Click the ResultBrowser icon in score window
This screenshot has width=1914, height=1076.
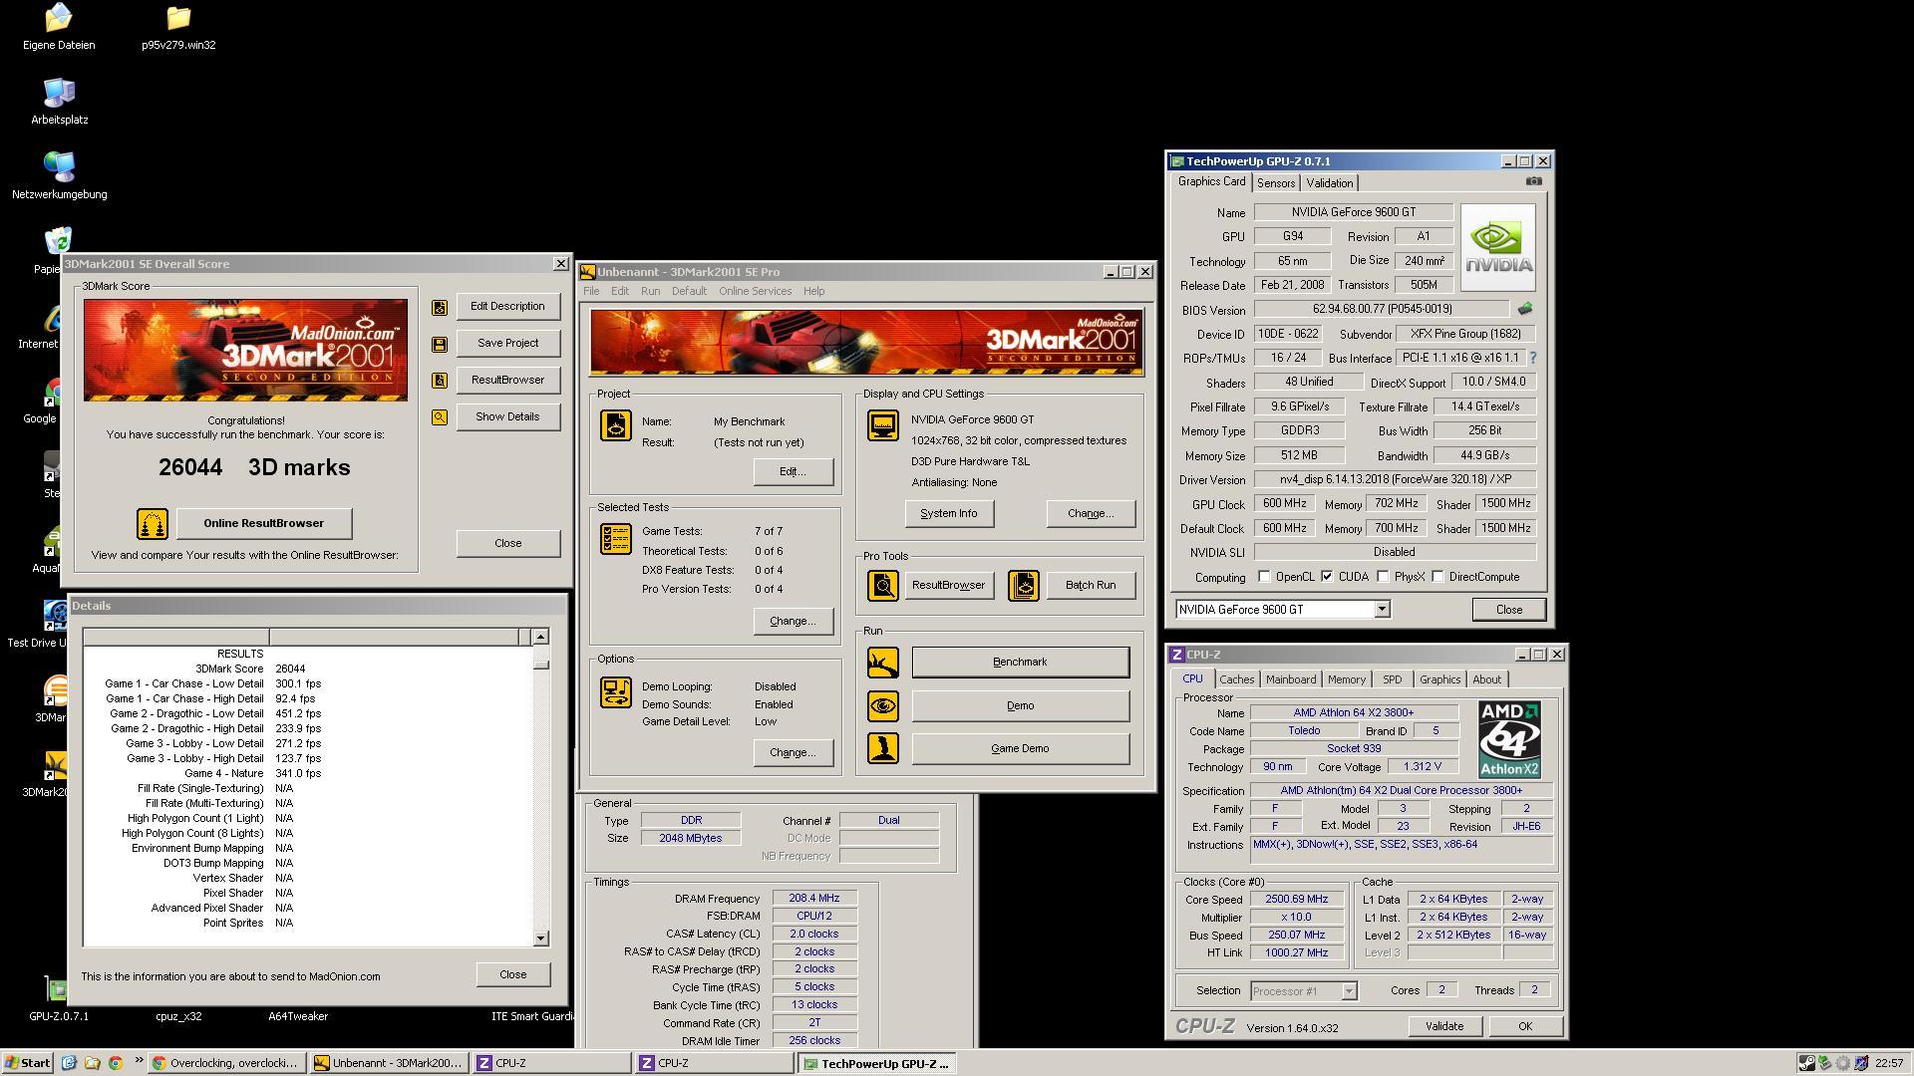[440, 381]
